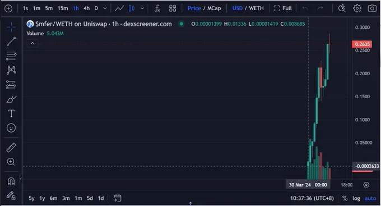Set date range to 1y

[x=42, y=199]
